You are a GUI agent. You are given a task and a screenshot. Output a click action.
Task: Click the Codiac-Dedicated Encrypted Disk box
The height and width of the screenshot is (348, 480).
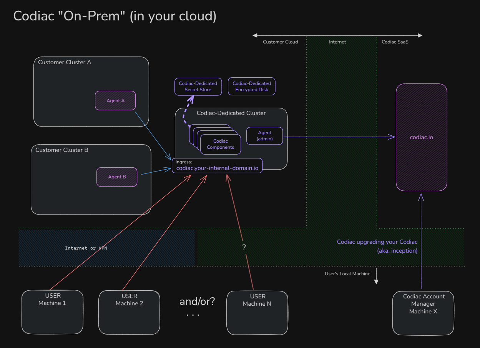[x=251, y=86]
